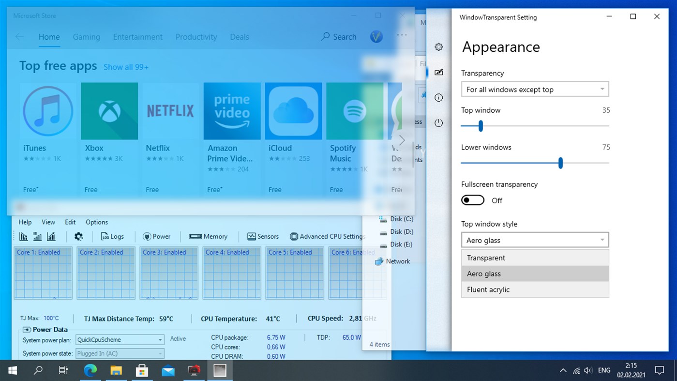Open the Appearance pen icon in WindowTransparent sidebar
Image resolution: width=677 pixels, height=381 pixels.
tap(438, 72)
